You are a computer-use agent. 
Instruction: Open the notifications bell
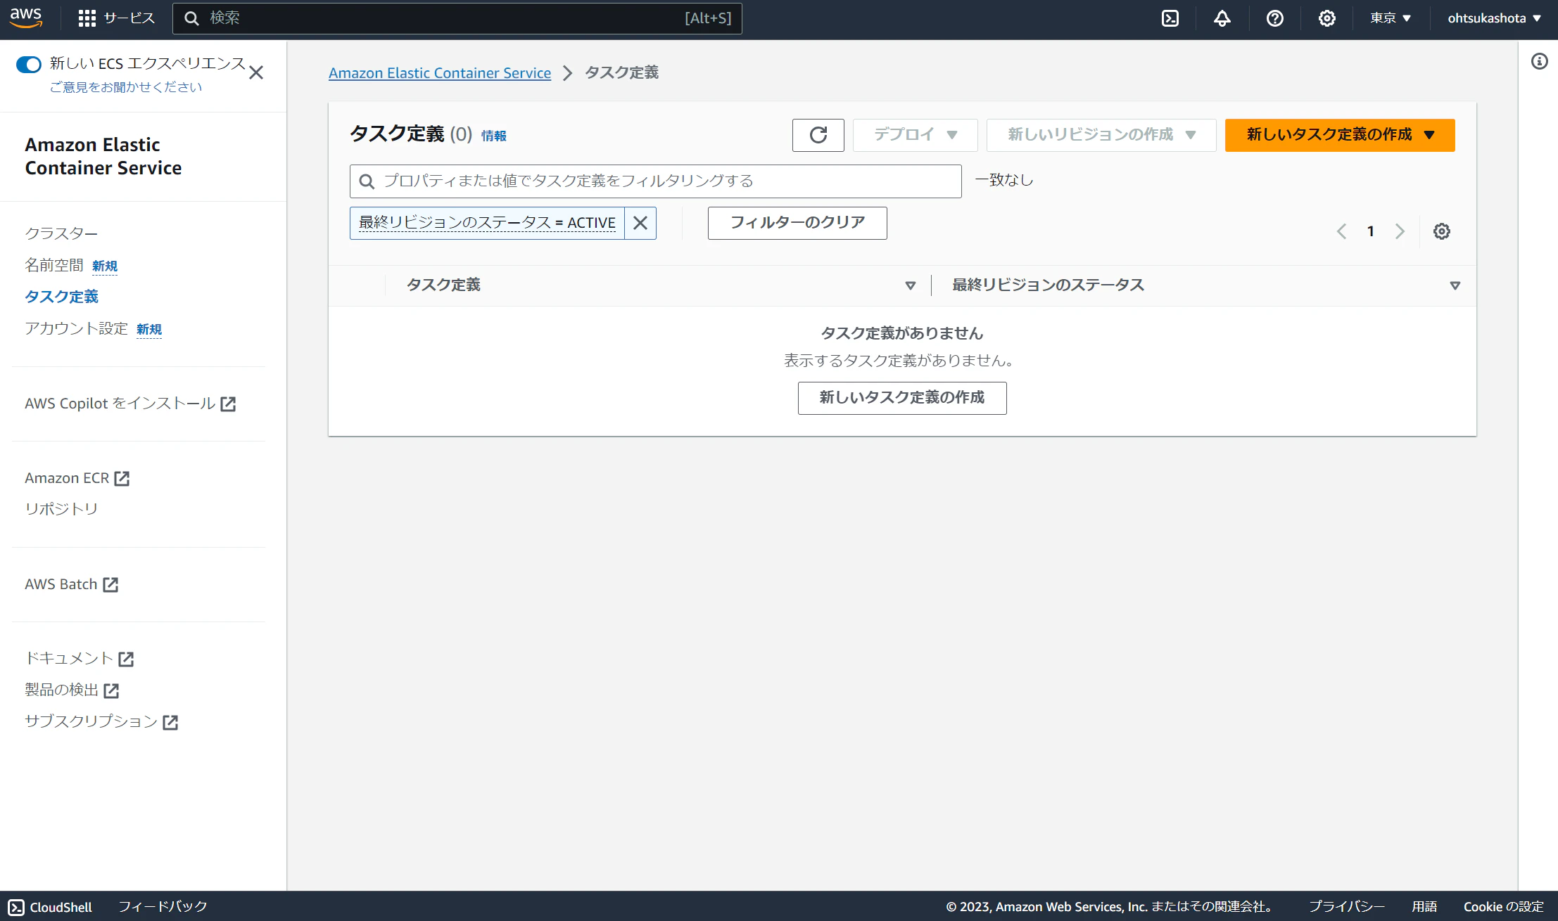click(1222, 18)
